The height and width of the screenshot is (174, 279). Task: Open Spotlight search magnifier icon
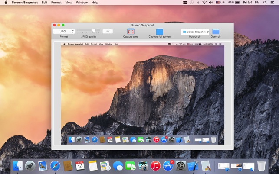coord(265,3)
